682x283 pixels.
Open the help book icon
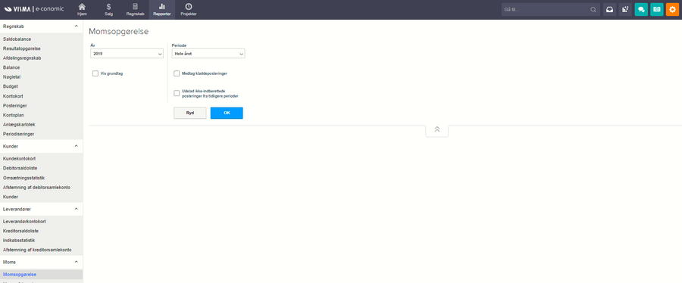pos(657,10)
